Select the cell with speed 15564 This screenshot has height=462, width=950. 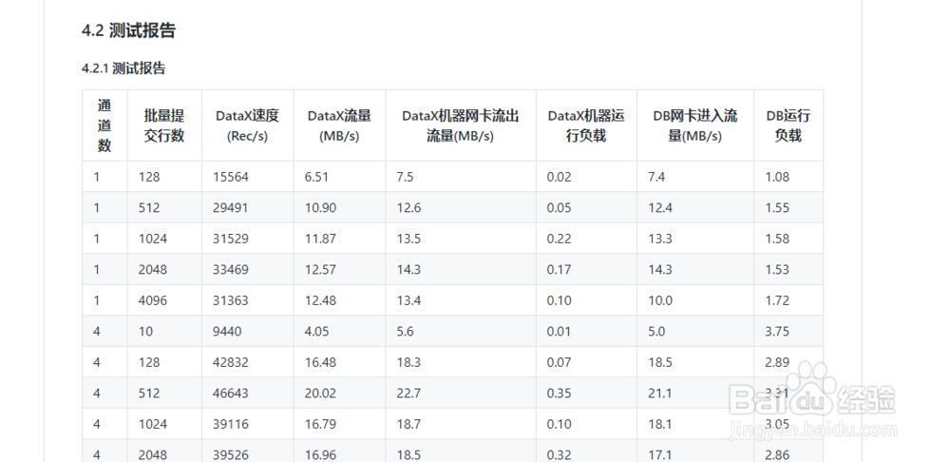[x=233, y=177]
